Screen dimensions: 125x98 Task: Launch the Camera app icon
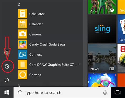(x=23, y=34)
